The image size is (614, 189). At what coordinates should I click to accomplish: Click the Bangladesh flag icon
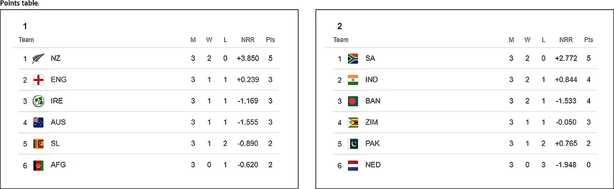353,101
